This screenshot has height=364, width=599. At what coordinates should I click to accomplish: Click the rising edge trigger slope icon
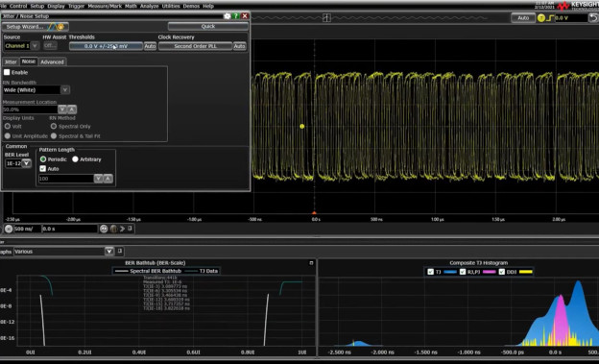(550, 18)
